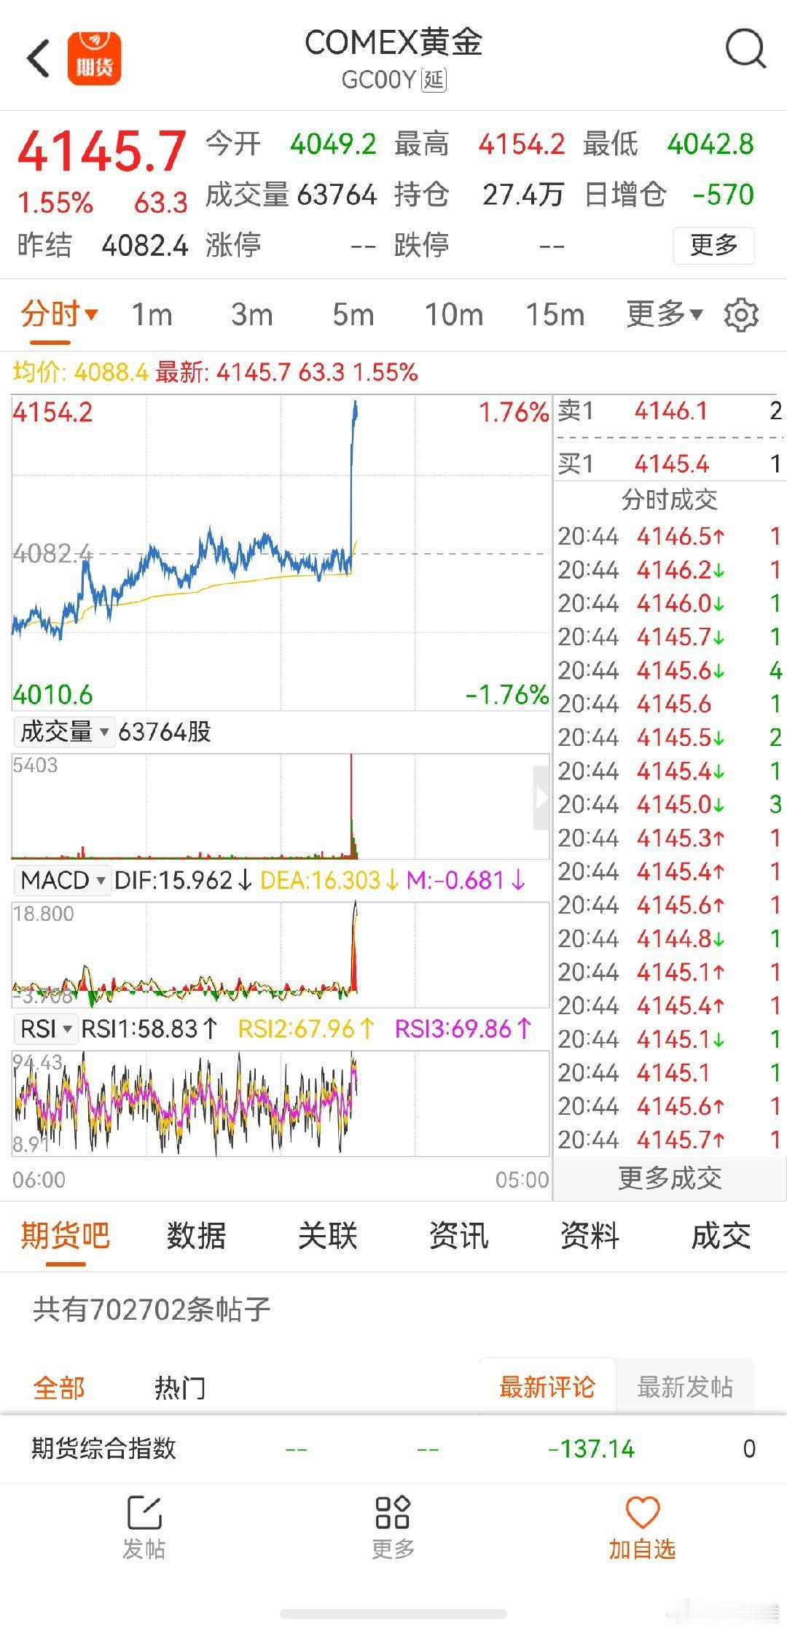Screen dimensions: 787x1631
Task: Open chart settings gear icon
Action: 741,315
